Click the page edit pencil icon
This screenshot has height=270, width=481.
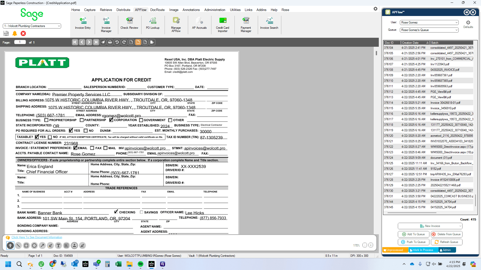coord(152,42)
